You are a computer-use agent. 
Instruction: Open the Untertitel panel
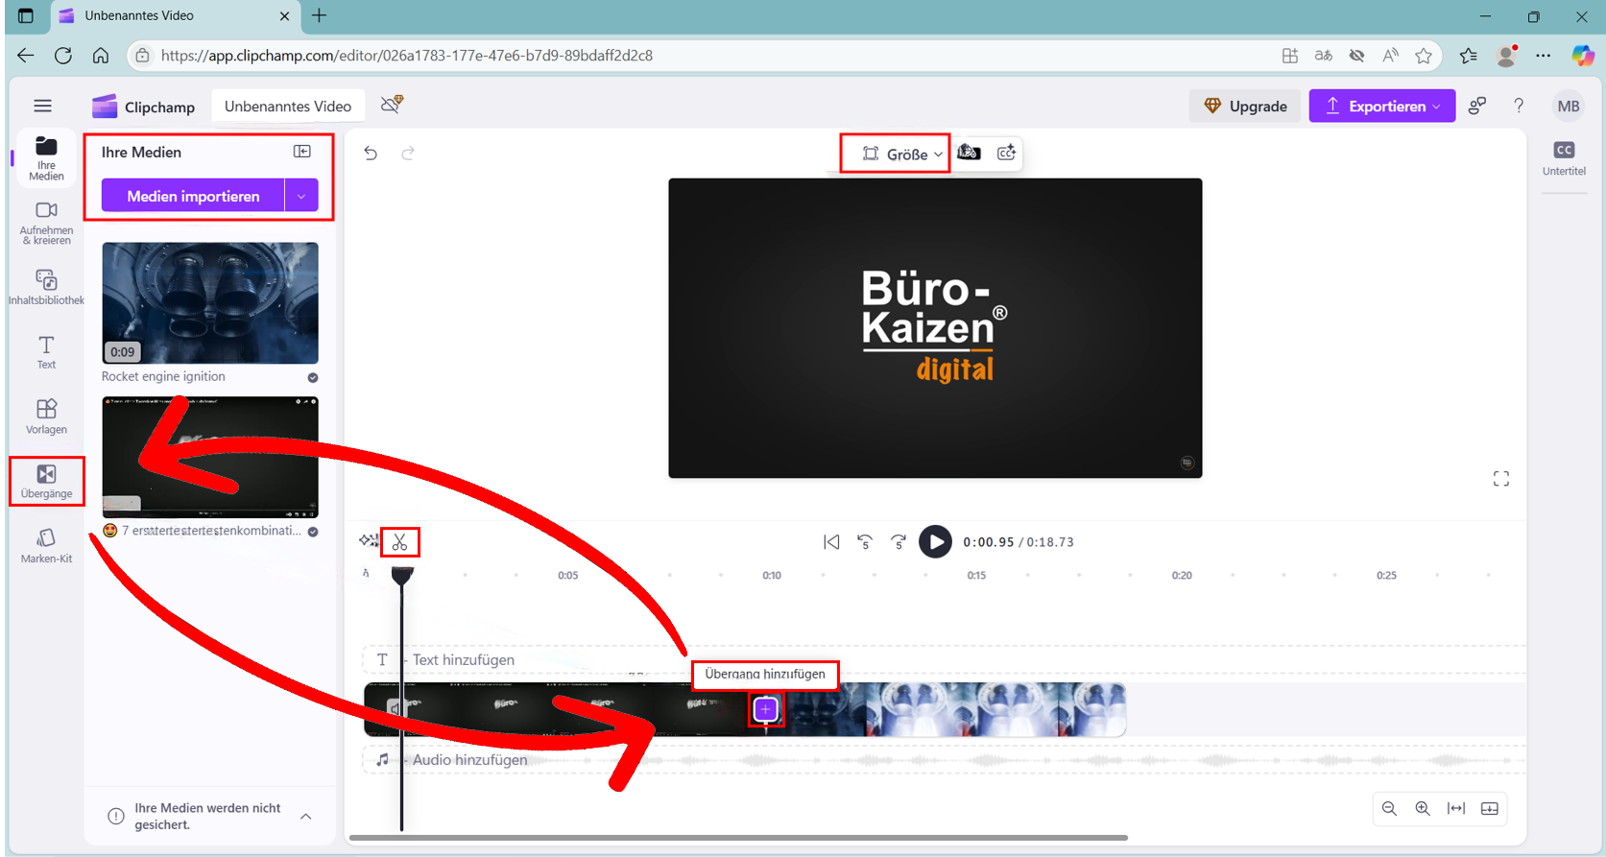coord(1564,158)
